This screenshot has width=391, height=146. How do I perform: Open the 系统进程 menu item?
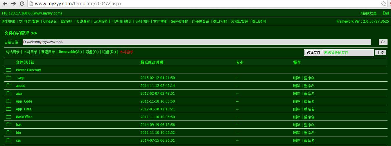click(83, 21)
